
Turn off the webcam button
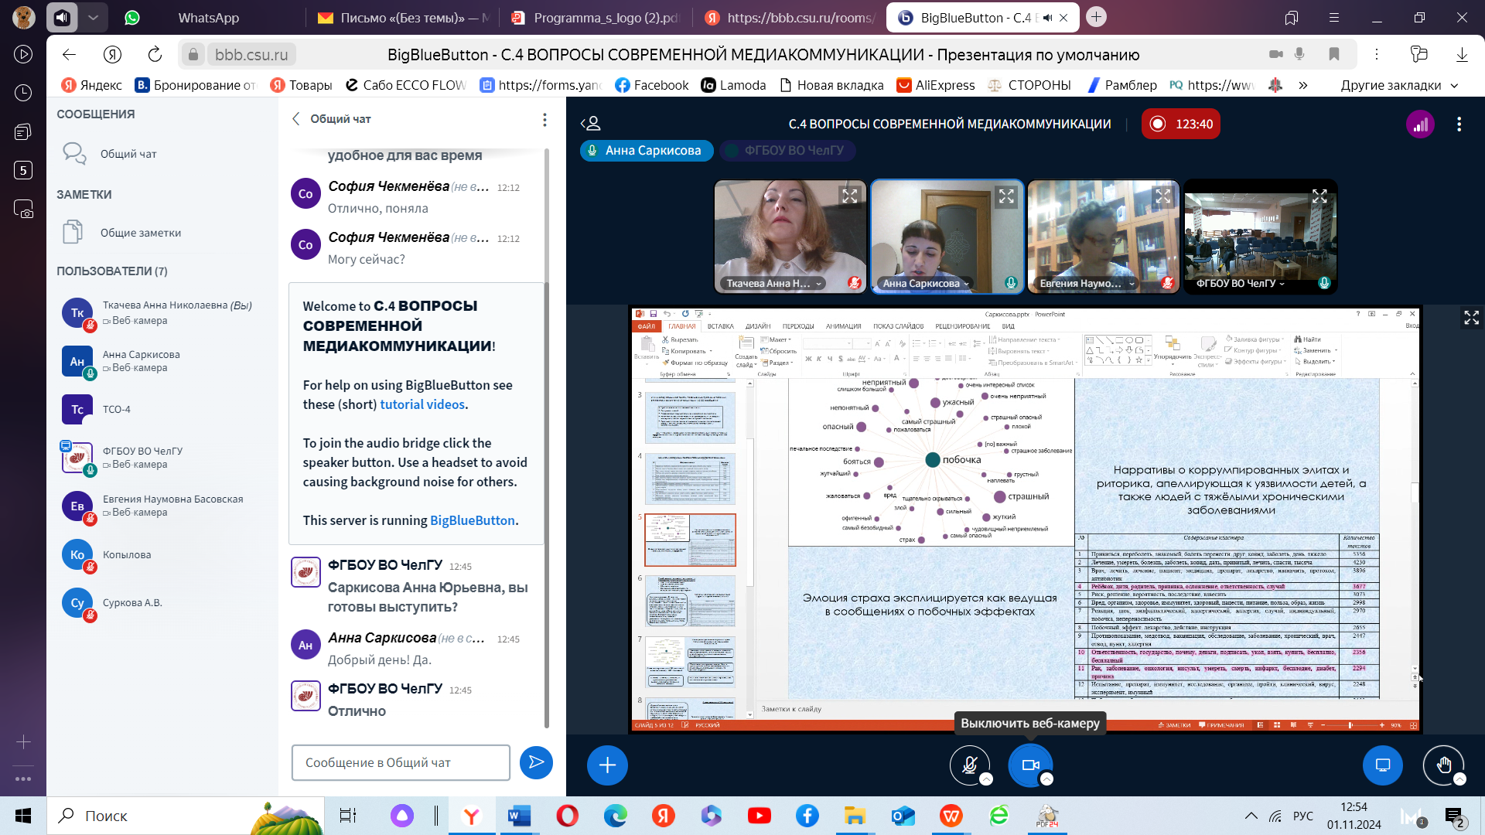1029,765
